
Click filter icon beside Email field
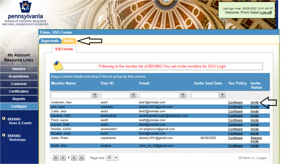183,95
